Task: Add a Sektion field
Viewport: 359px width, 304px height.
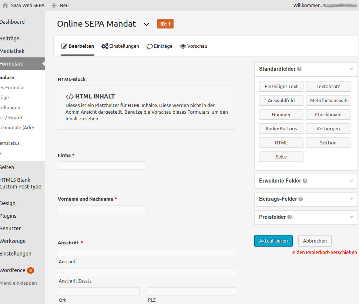Action: (x=328, y=143)
